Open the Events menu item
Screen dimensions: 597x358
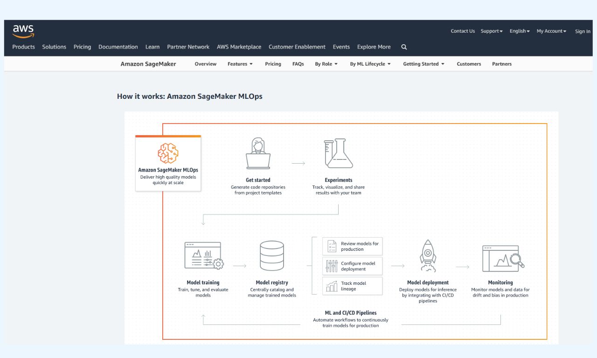341,47
